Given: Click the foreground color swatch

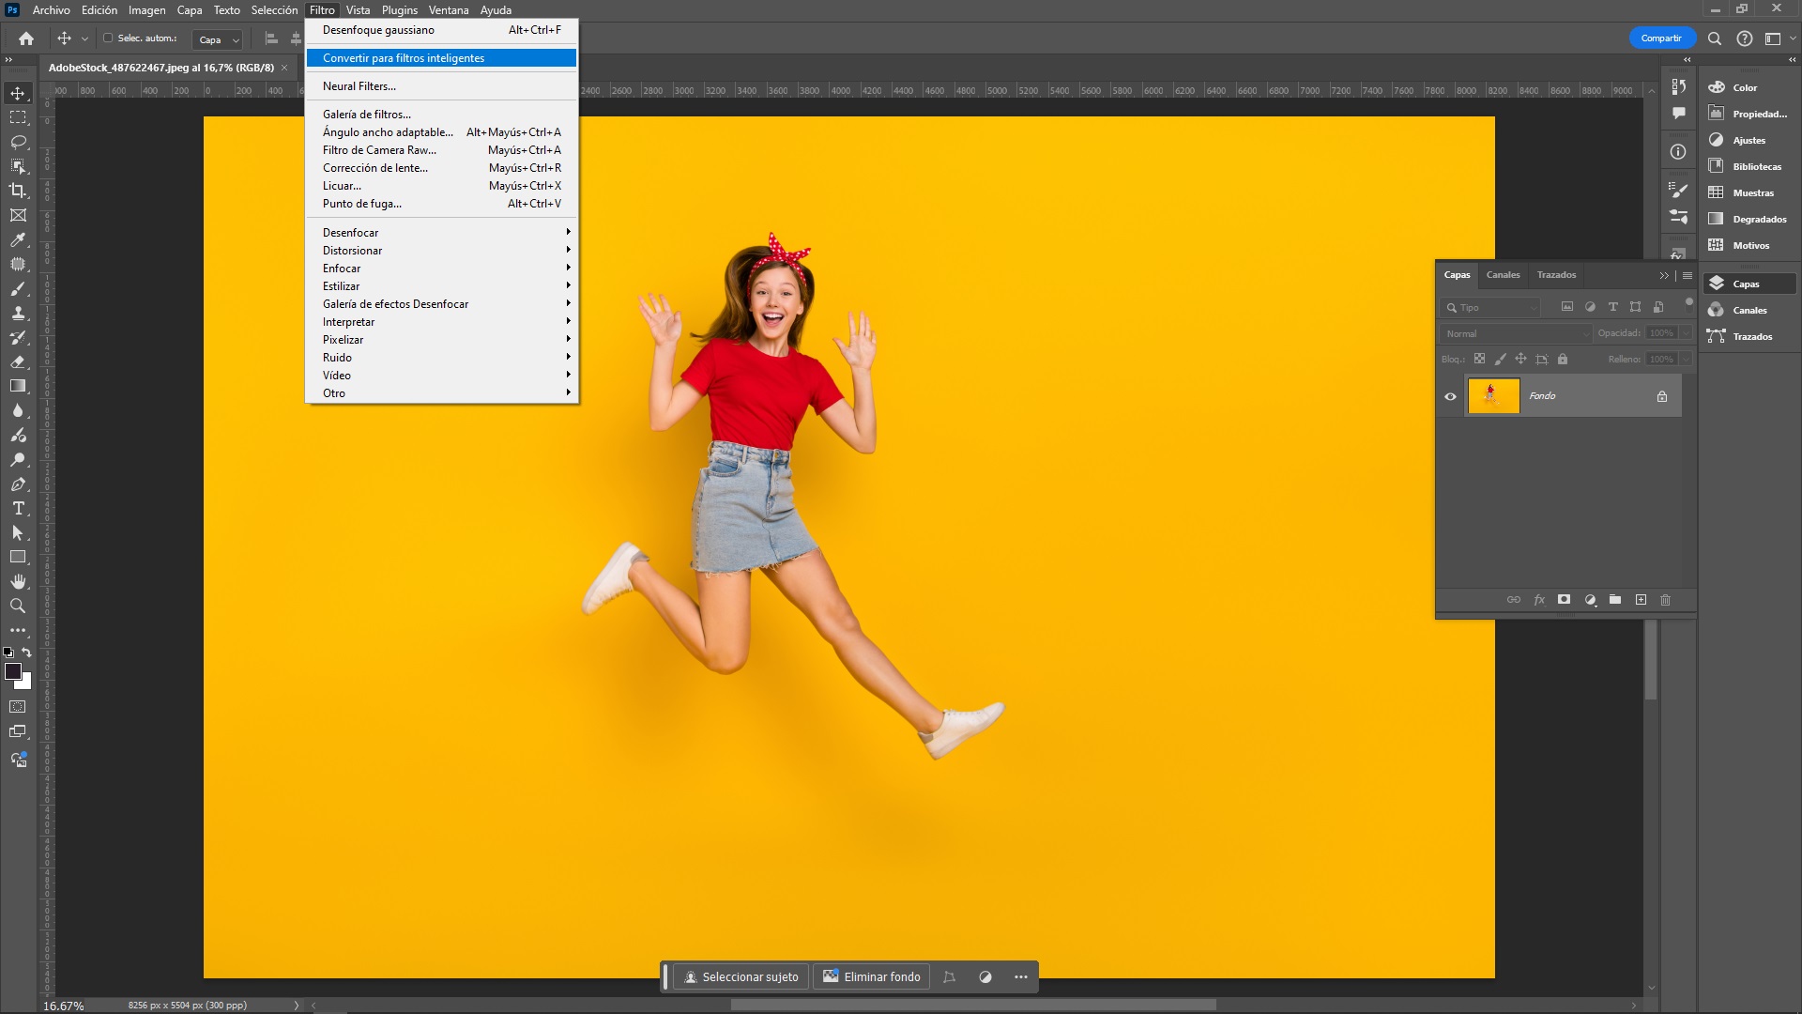Looking at the screenshot, I should (13, 671).
